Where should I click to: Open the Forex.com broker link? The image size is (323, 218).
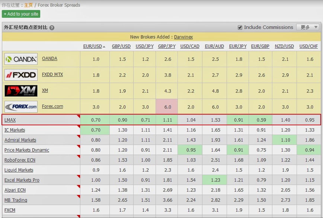tap(52, 106)
